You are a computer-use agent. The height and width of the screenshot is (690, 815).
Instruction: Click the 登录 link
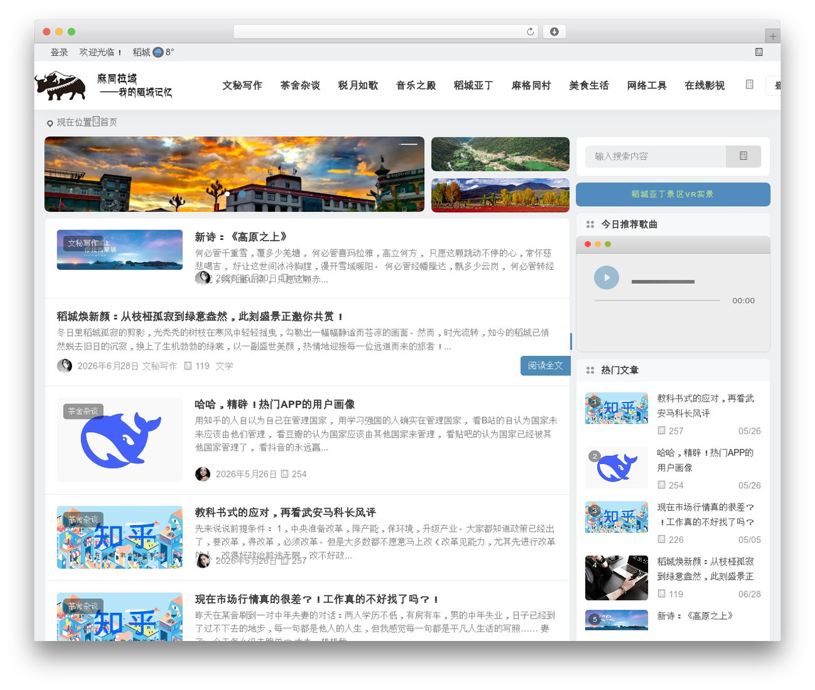point(59,52)
